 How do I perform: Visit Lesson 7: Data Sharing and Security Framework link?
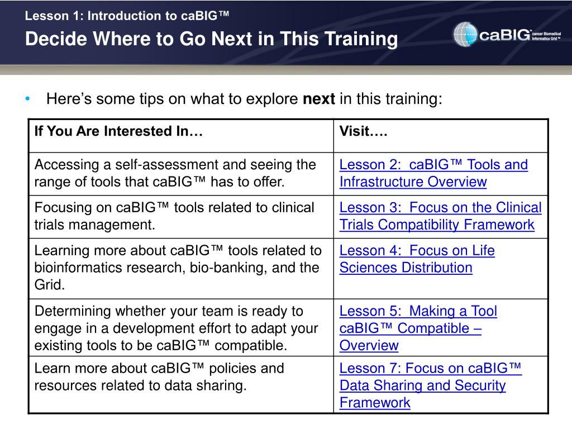pyautogui.click(x=431, y=385)
